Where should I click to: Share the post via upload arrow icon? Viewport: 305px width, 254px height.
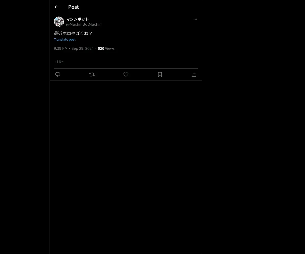click(194, 74)
